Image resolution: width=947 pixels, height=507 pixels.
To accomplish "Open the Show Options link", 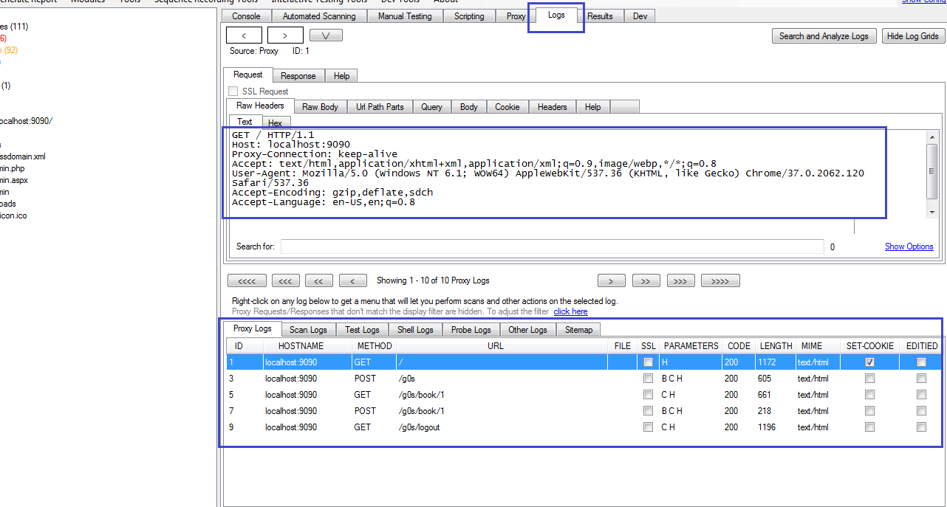I will coord(909,246).
